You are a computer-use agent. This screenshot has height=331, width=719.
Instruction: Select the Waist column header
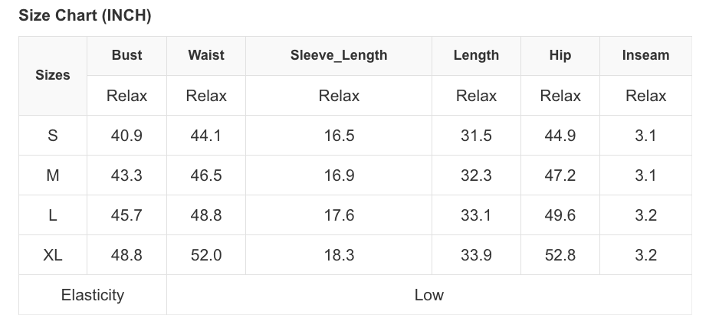click(x=206, y=55)
